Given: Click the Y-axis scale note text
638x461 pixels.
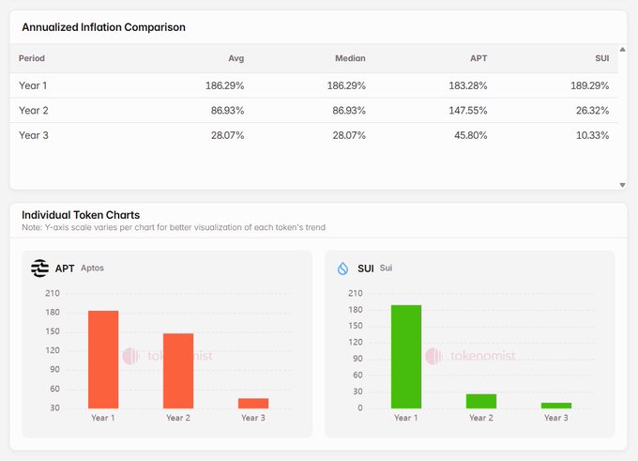Looking at the screenshot, I should (x=174, y=227).
